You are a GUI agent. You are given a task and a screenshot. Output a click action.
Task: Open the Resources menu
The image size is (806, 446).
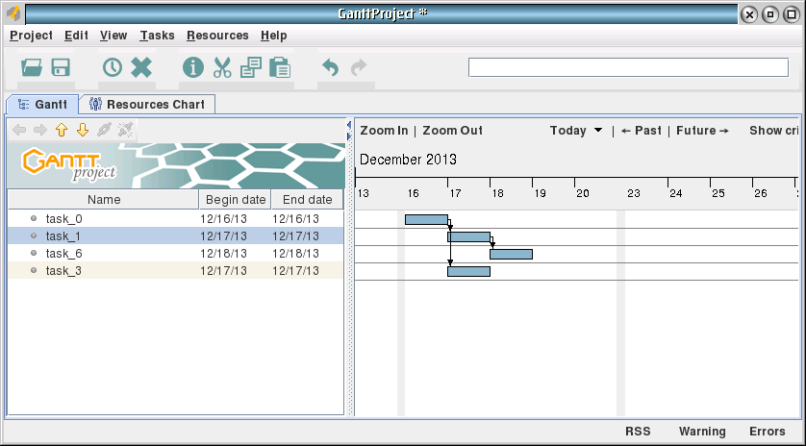click(217, 36)
